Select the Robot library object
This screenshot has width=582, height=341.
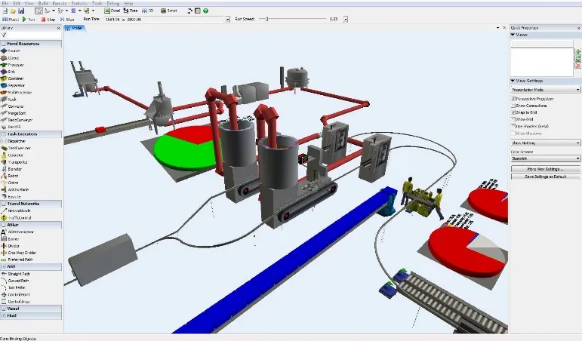(14, 175)
